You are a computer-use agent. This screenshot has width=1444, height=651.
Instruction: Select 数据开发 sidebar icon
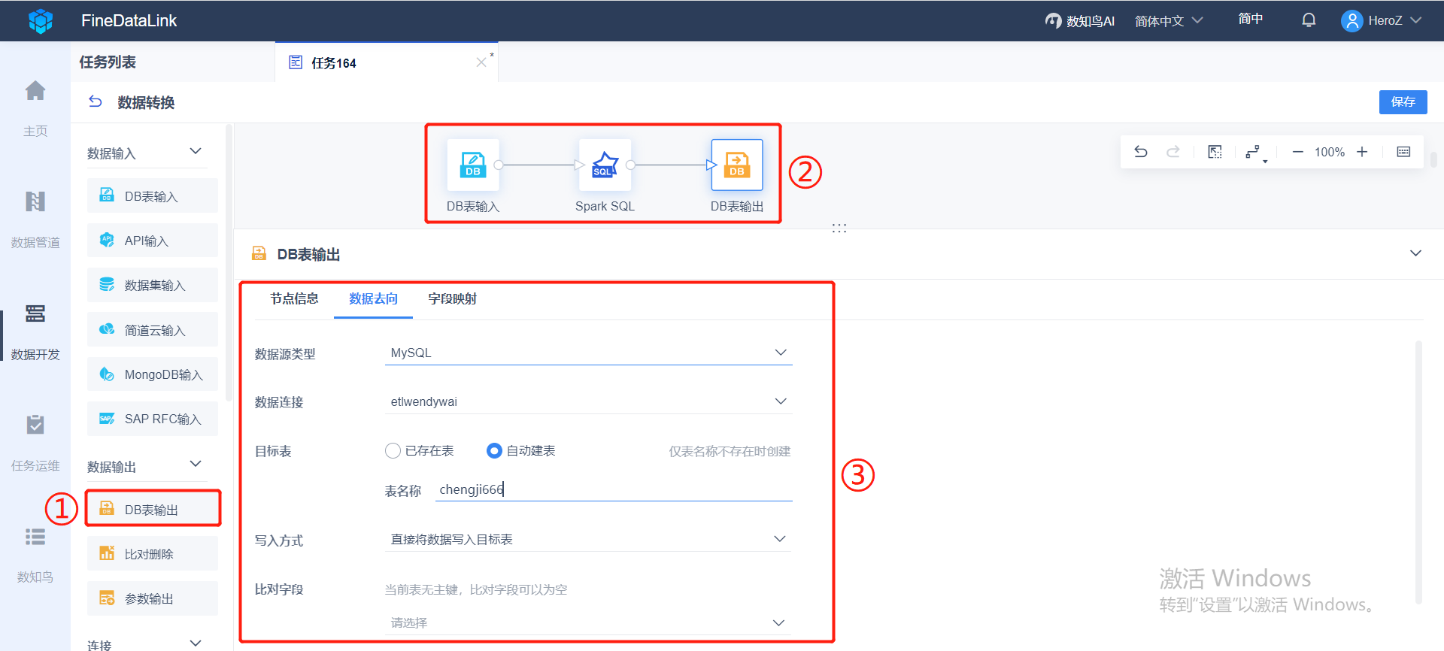click(35, 313)
